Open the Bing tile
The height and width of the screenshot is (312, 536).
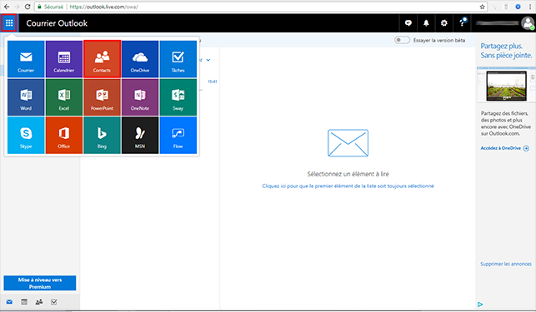[102, 135]
